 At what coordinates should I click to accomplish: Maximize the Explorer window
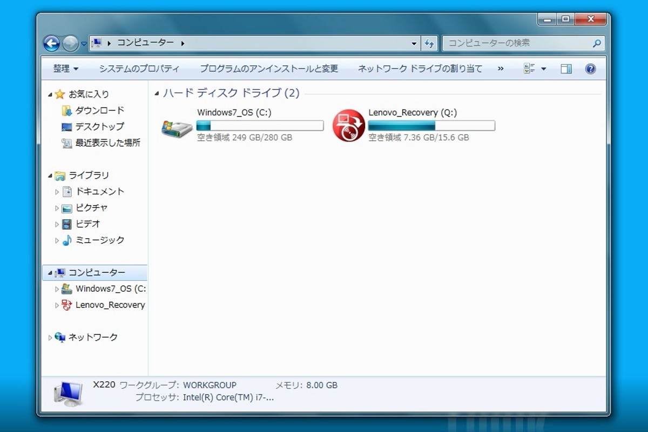click(x=565, y=19)
